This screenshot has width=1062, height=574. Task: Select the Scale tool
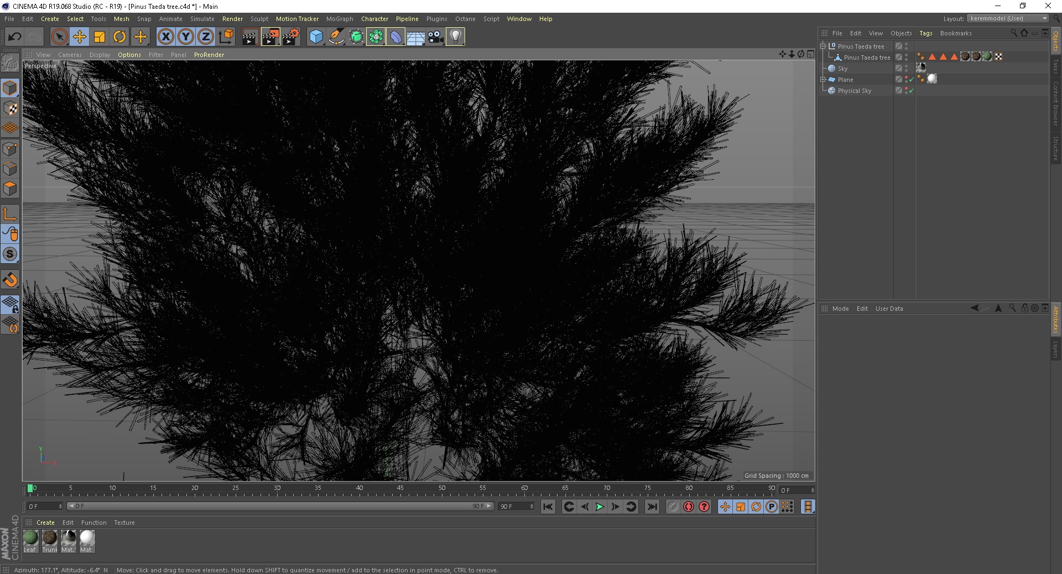(x=100, y=37)
